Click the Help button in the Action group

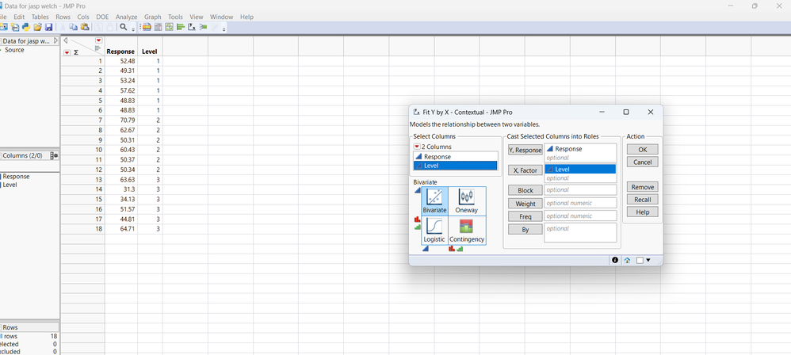pyautogui.click(x=642, y=212)
